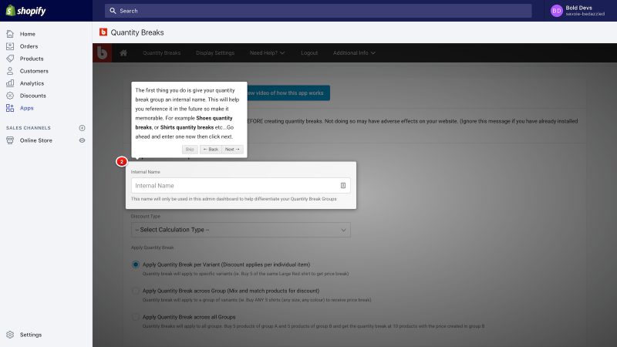Open the Select Calculation Type dropdown
Image resolution: width=617 pixels, height=347 pixels.
point(241,230)
